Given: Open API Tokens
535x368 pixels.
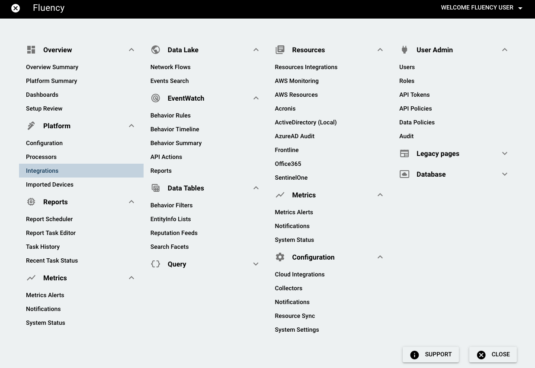Looking at the screenshot, I should pyautogui.click(x=414, y=95).
